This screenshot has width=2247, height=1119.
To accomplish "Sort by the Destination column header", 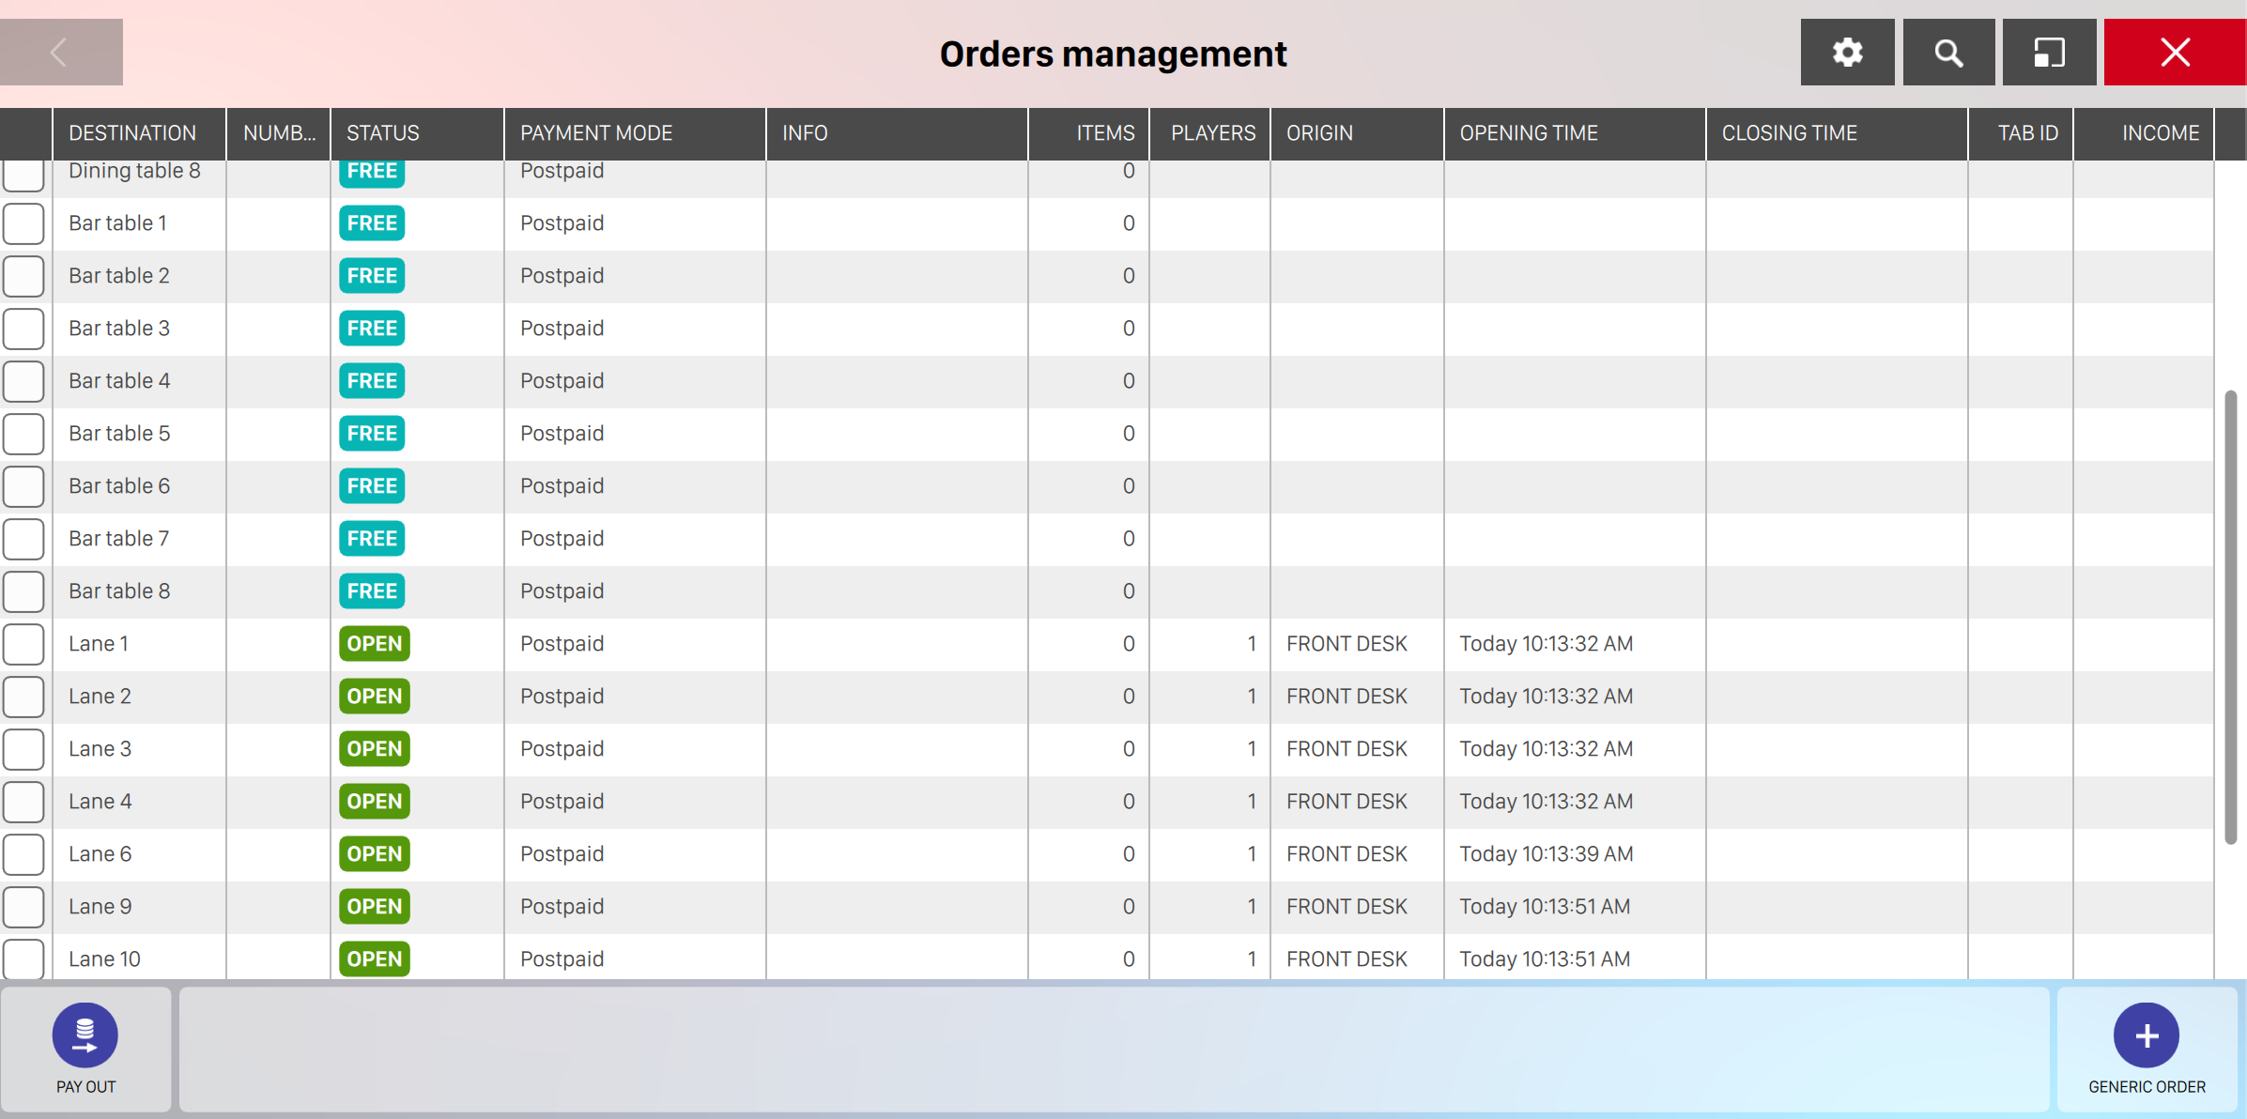I will tap(132, 133).
